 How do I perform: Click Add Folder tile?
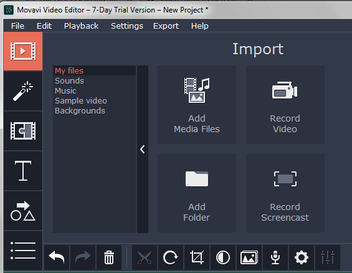pos(197,193)
